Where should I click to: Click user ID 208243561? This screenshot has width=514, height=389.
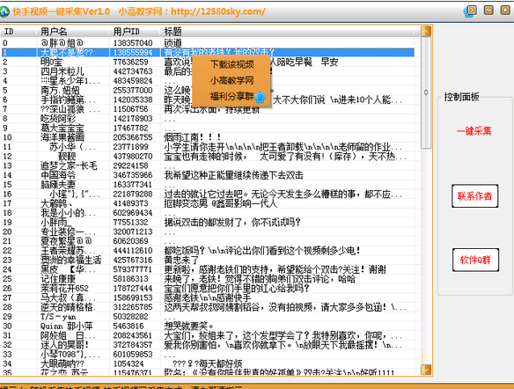coord(133,336)
